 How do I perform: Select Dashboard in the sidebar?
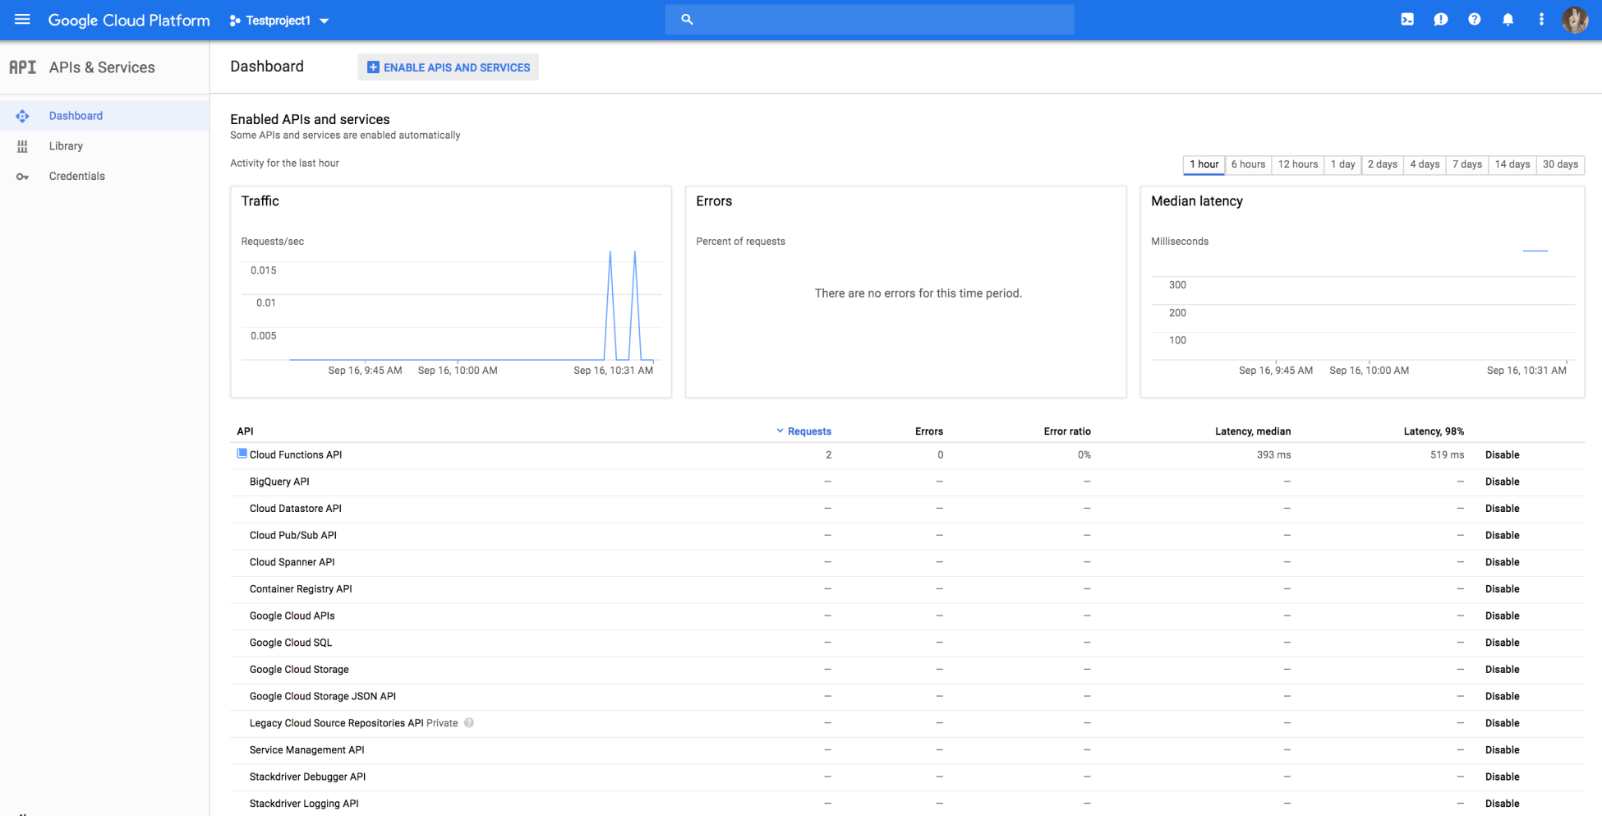point(104,116)
